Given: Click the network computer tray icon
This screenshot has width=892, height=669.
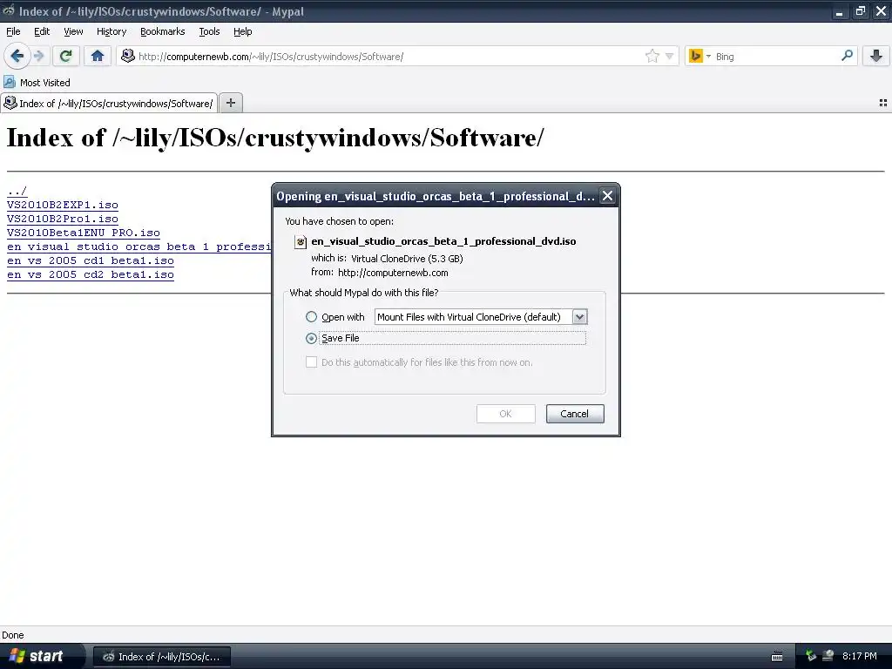Looking at the screenshot, I should [828, 656].
